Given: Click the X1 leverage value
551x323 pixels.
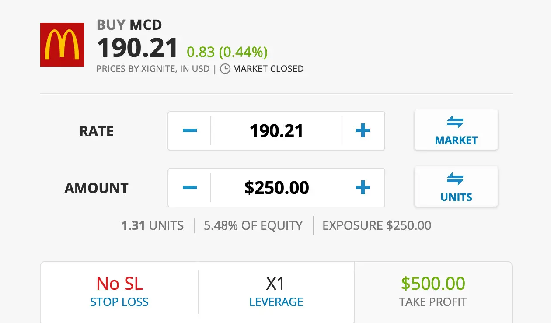Looking at the screenshot, I should pos(275,284).
